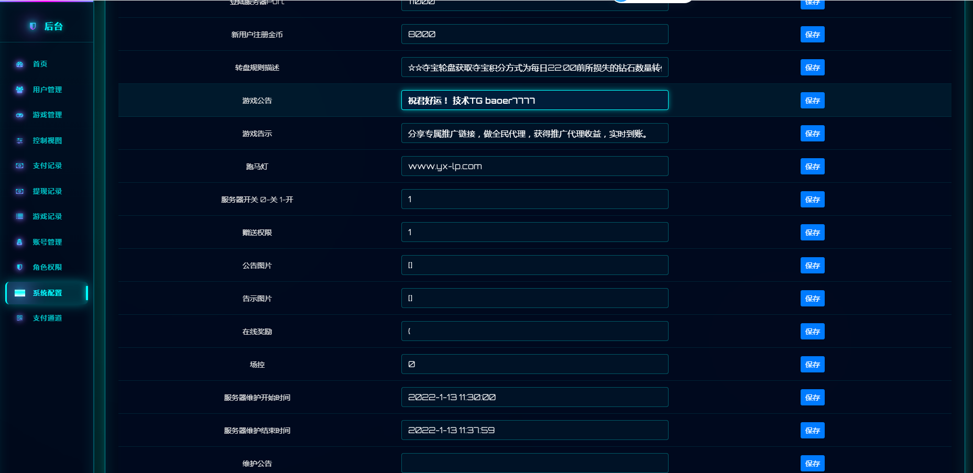This screenshot has width=973, height=473.
Task: Click the 首页 home icon in sidebar
Action: pos(19,64)
